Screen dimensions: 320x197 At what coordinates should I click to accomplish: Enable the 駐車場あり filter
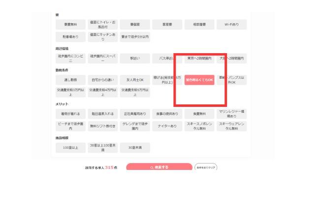tap(71, 36)
